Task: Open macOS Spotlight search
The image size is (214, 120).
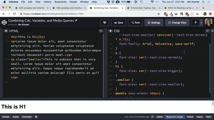Action: point(203,2)
